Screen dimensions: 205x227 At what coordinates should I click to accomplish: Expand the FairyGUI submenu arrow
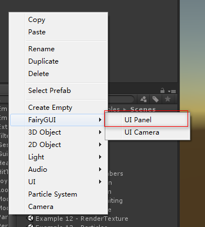(x=100, y=120)
